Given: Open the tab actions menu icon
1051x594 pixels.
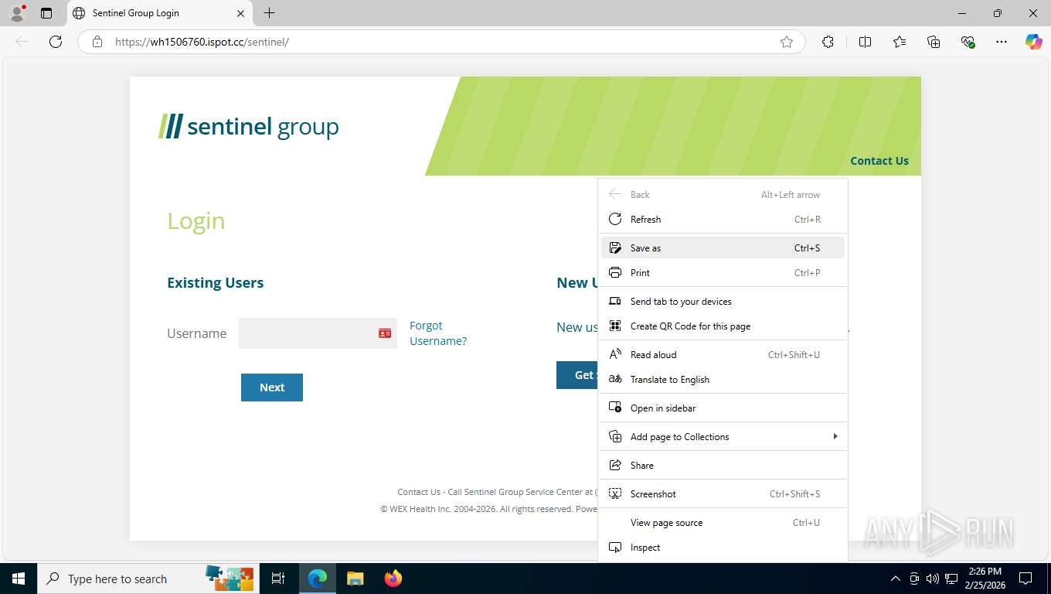Looking at the screenshot, I should click(46, 13).
